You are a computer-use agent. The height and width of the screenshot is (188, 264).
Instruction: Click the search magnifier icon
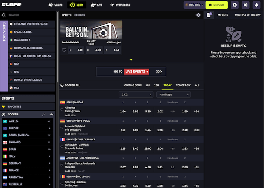pyautogui.click(x=4, y=15)
